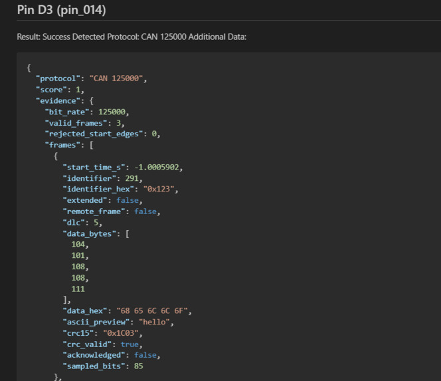Click the "bit_rate": 125000 line

[87, 112]
